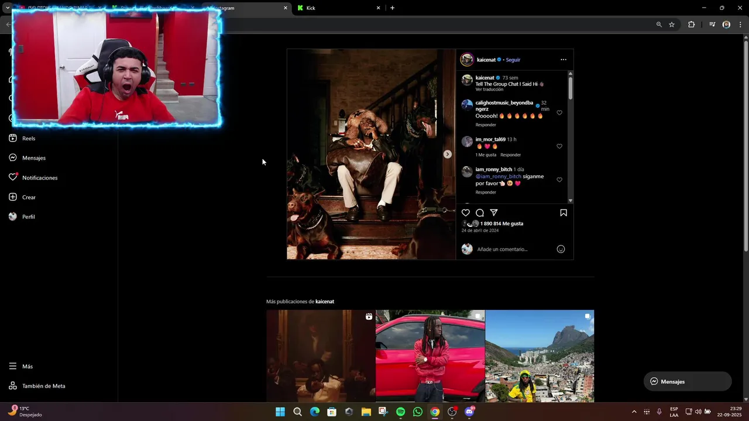Open the 1 890 814 Me gusta likes list

coord(501,223)
